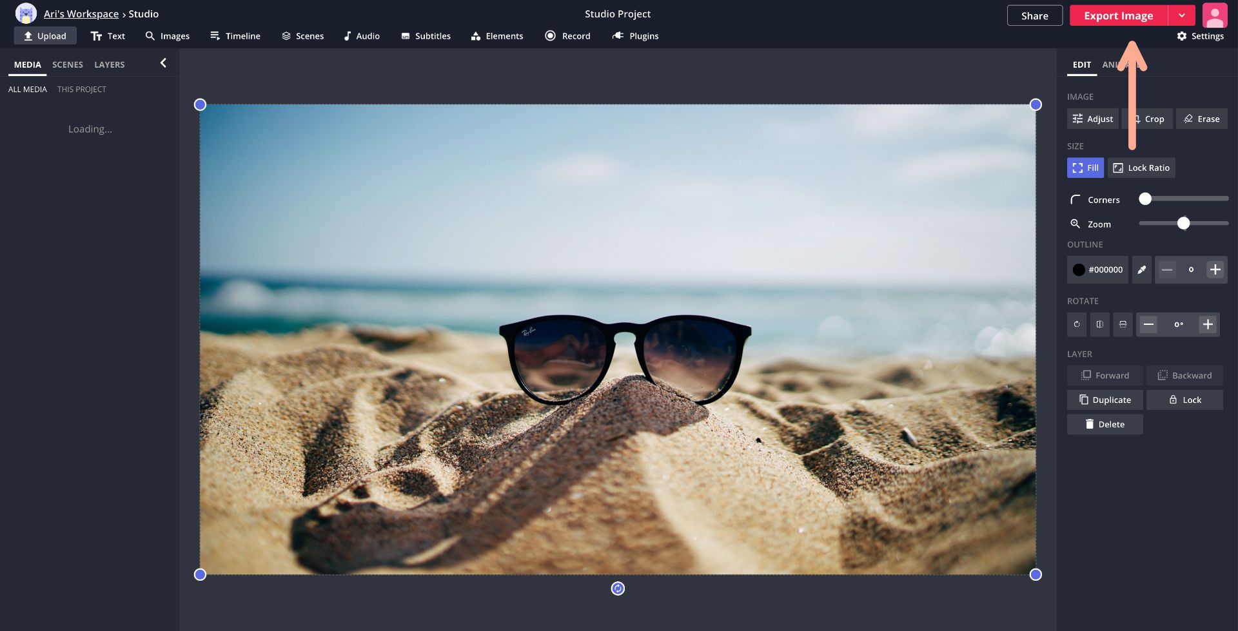
Task: Flip the image horizontally
Action: (x=1099, y=324)
